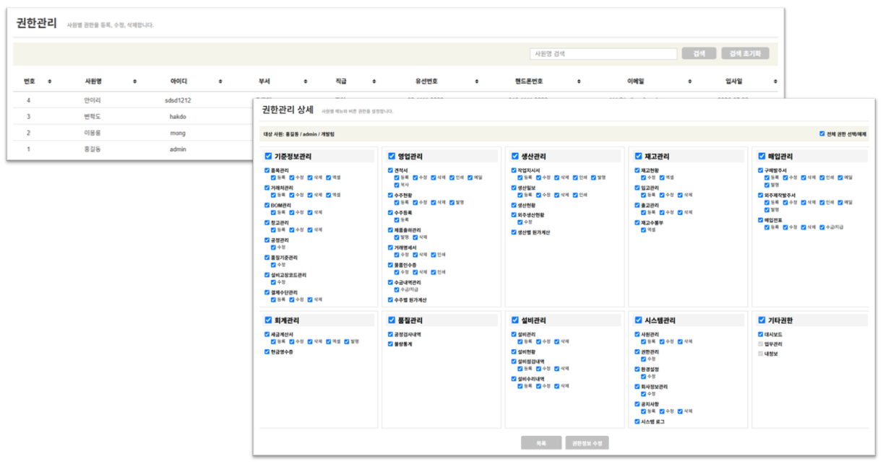The height and width of the screenshot is (464, 883).
Task: Select the 변학도 row in the employee list
Action: 133,116
